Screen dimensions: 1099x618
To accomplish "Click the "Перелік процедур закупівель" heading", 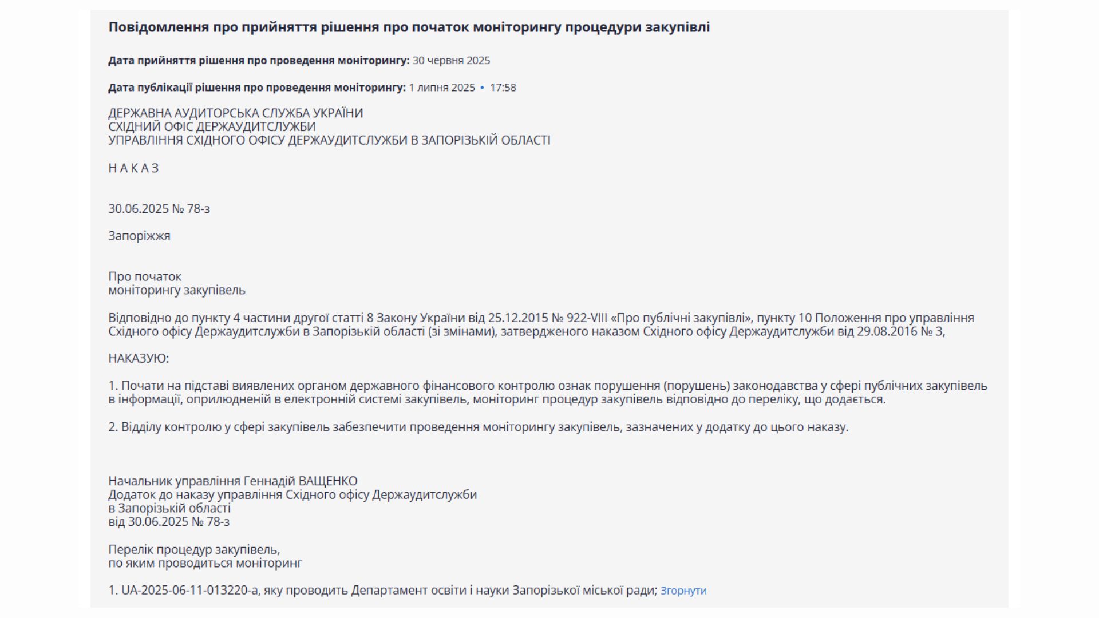I will point(194,550).
